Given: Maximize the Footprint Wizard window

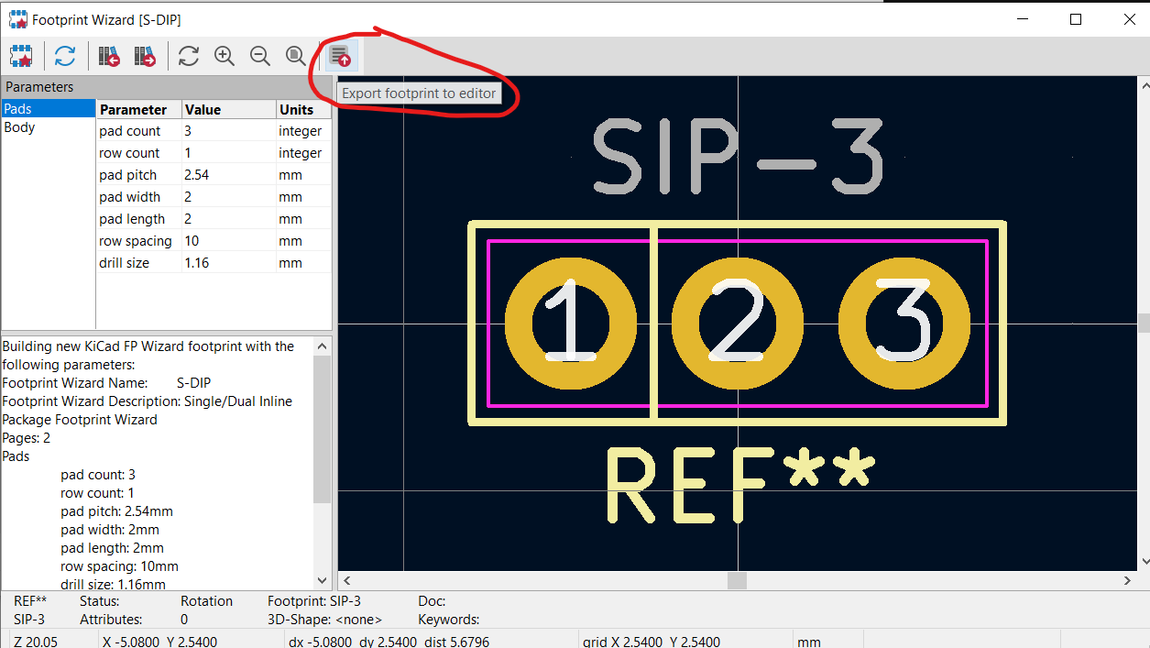Looking at the screenshot, I should tap(1077, 19).
